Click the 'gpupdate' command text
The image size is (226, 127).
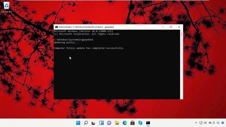[x=88, y=40]
